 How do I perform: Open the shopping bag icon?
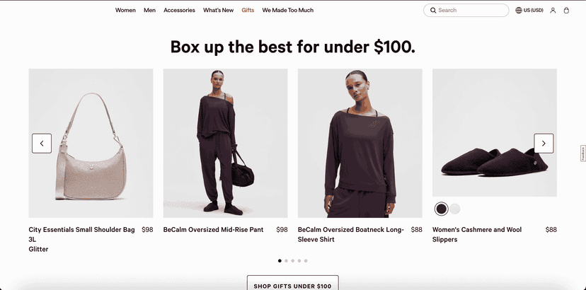click(x=566, y=11)
